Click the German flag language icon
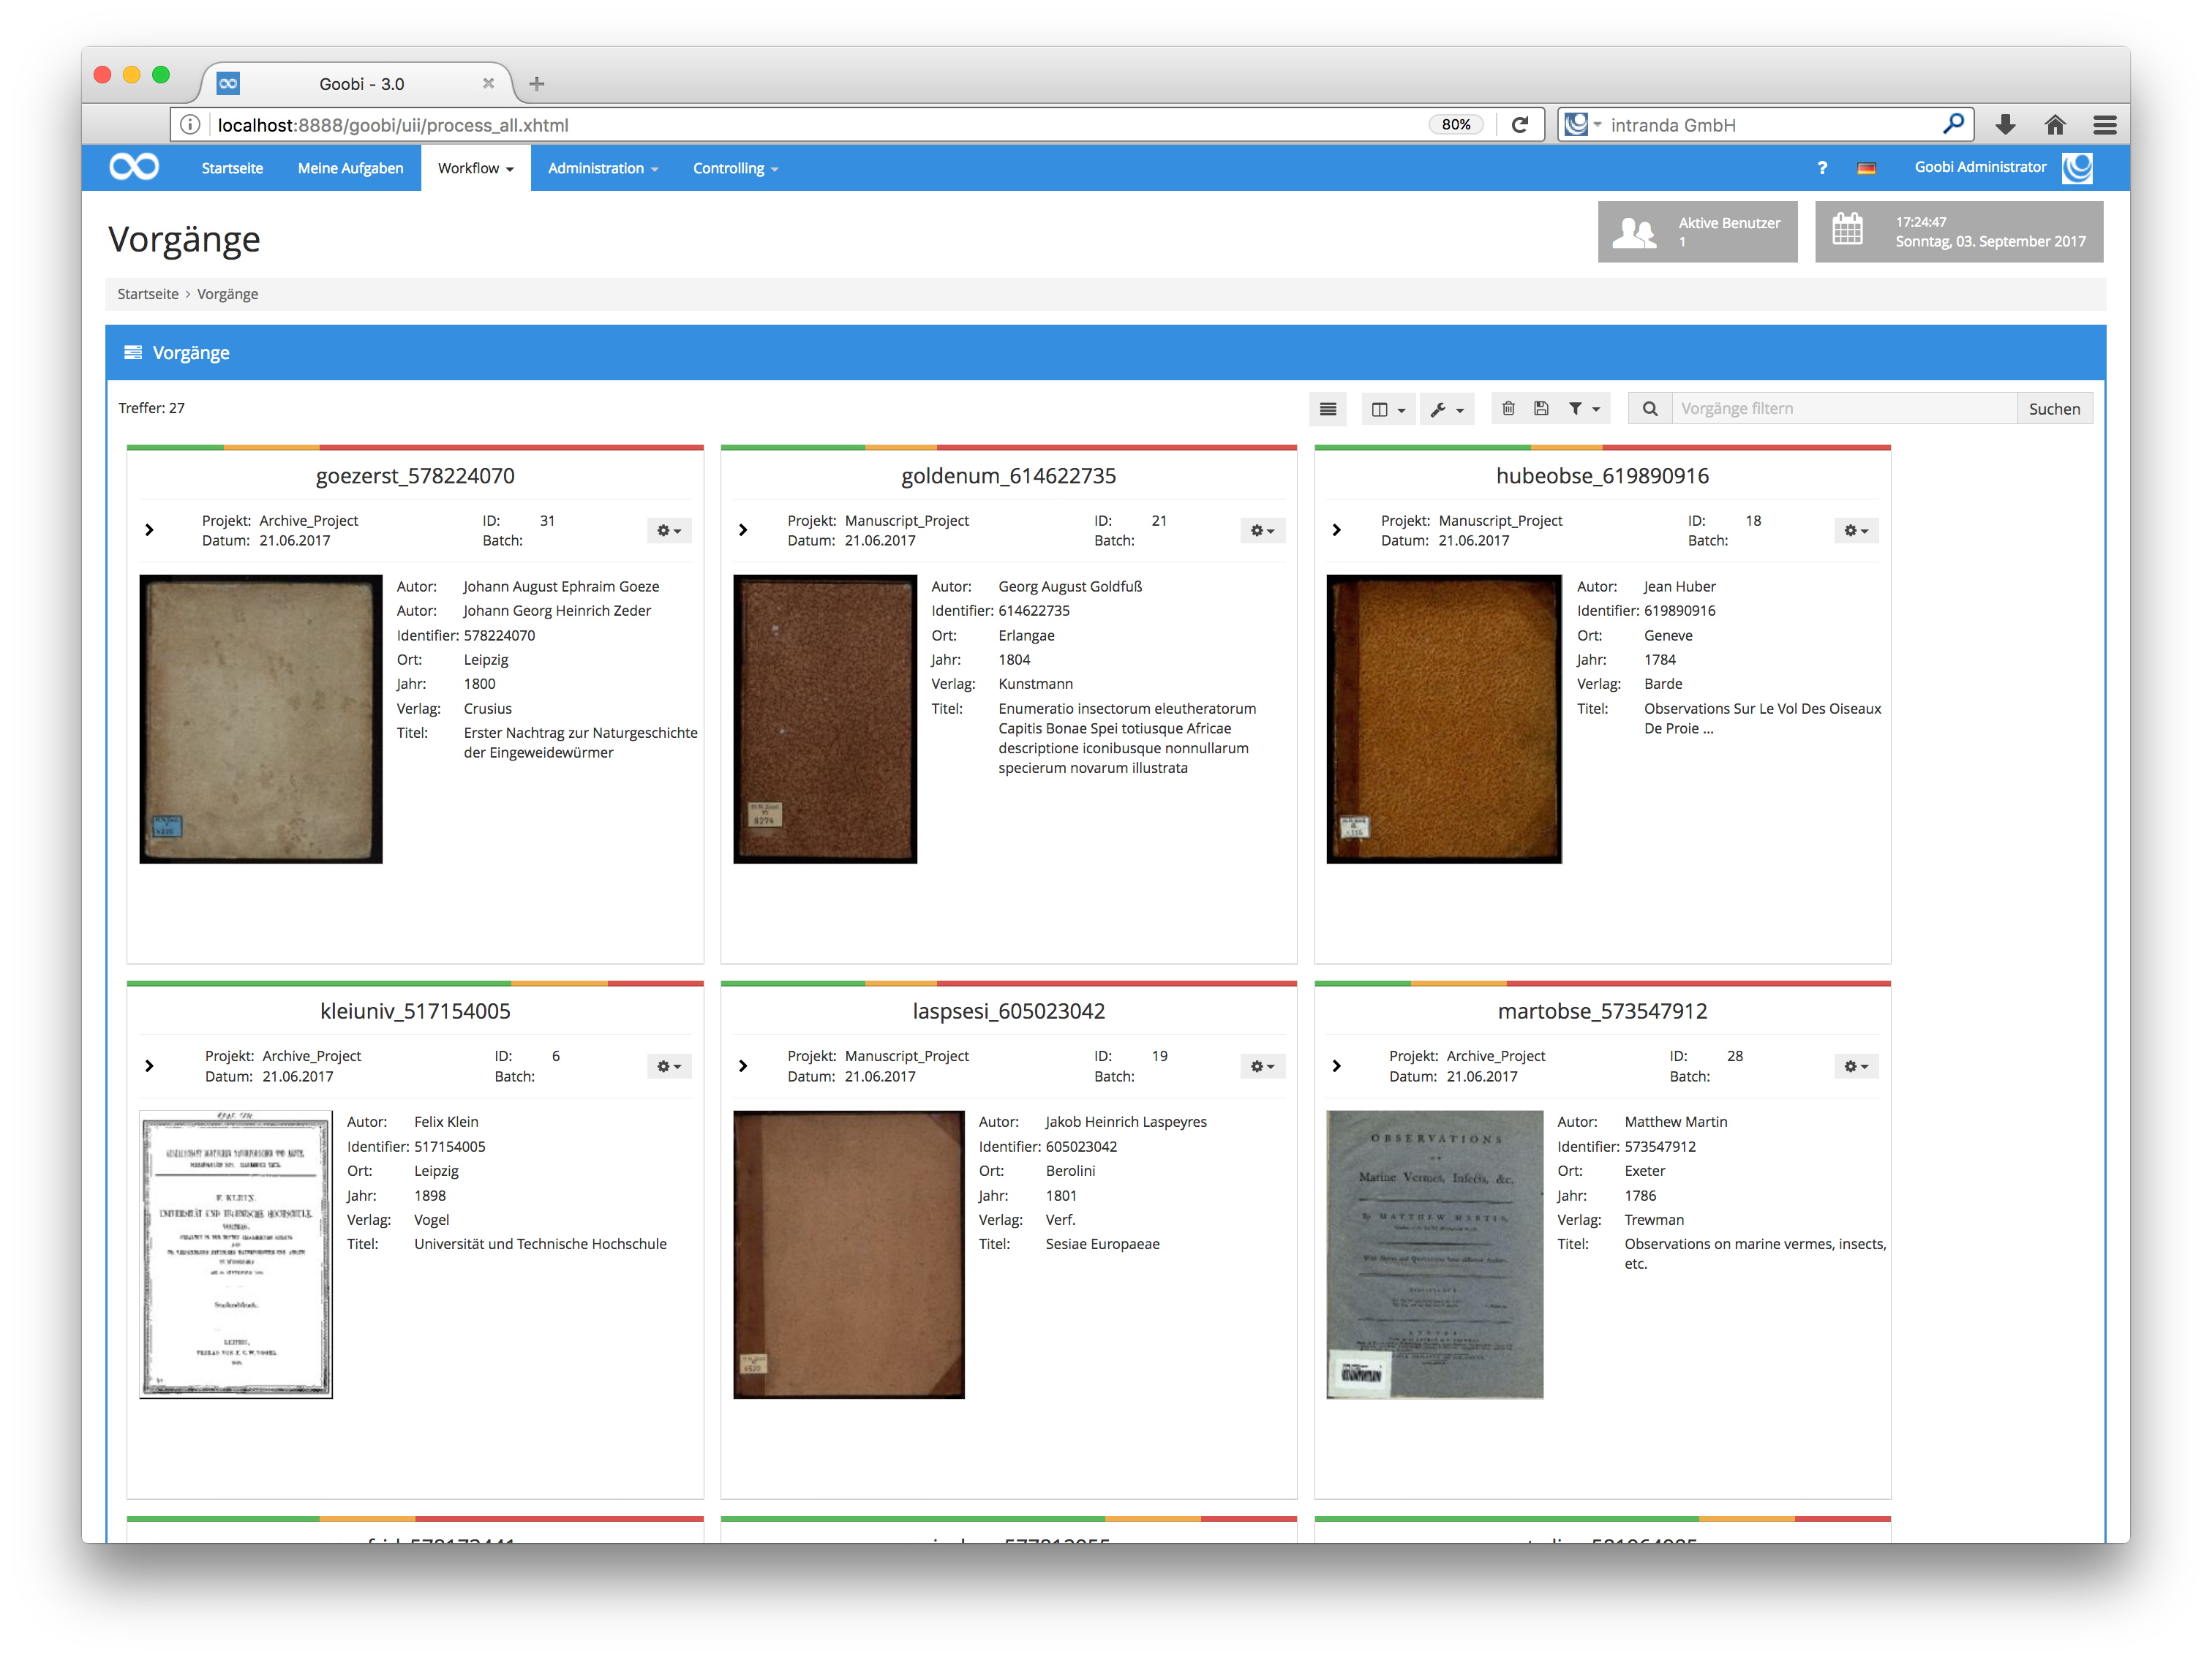Image resolution: width=2212 pixels, height=1660 pixels. 1866,168
